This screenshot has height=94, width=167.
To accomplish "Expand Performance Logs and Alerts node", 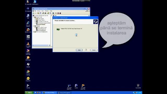I will tap(35, 23).
